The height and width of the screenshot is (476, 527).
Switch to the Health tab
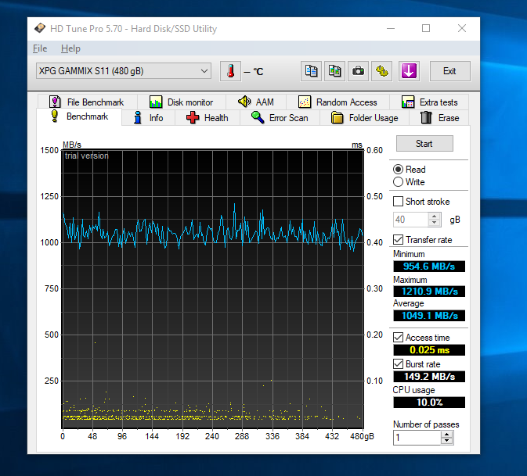click(x=208, y=118)
